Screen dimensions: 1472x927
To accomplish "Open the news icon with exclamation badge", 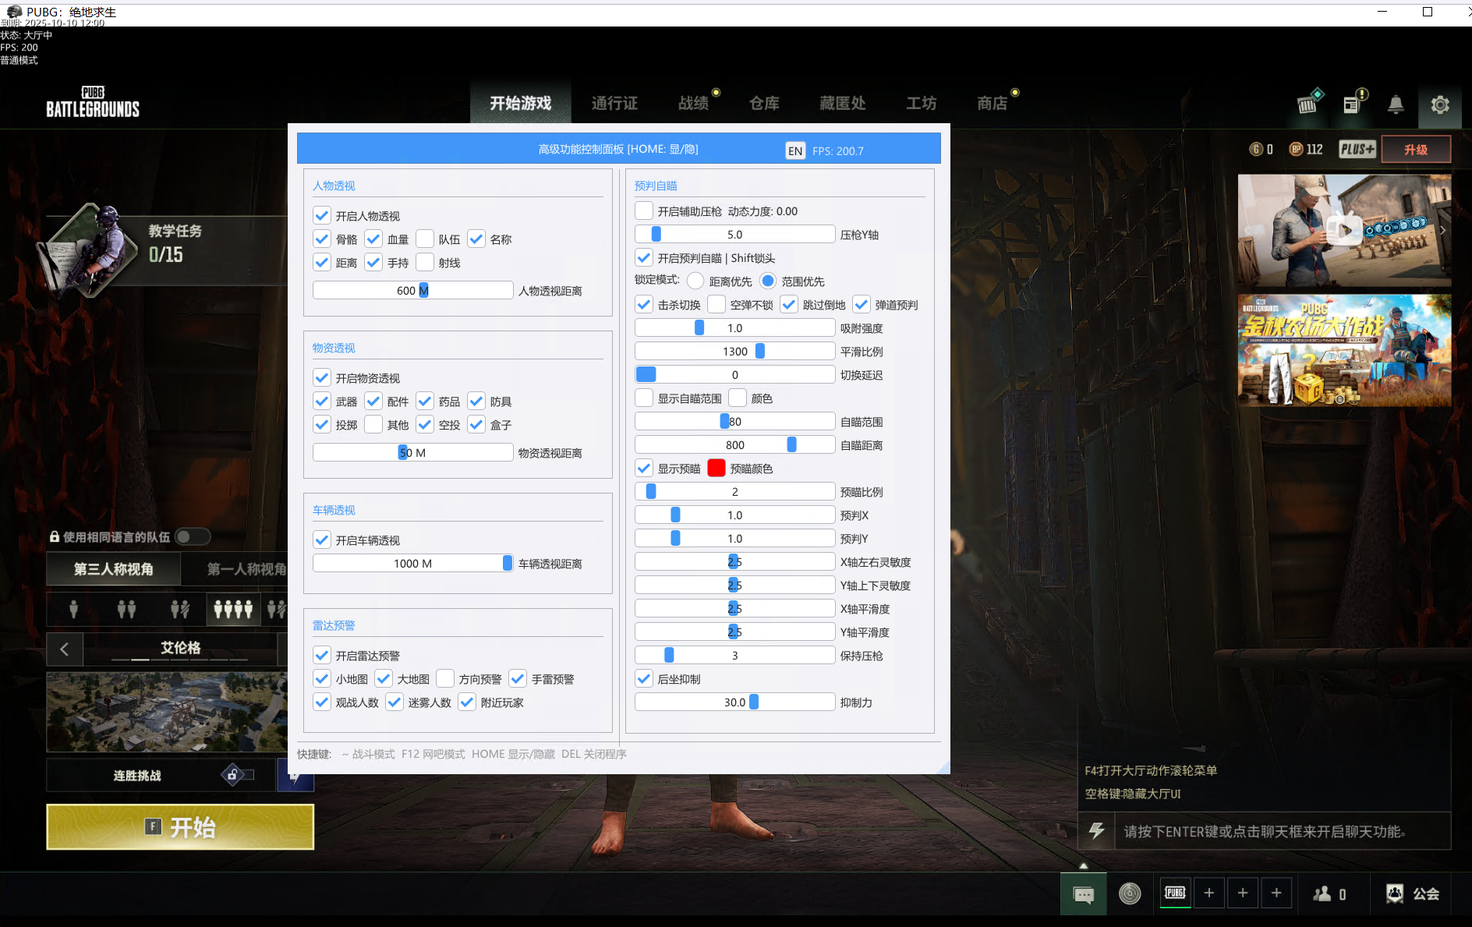I will point(1353,104).
